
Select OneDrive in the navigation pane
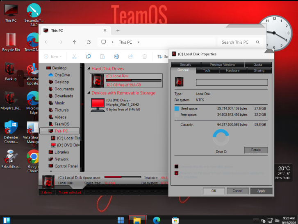point(59,75)
